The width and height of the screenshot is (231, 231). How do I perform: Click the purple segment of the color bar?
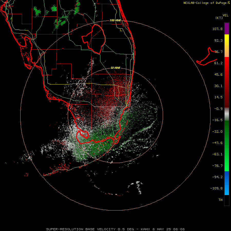click(227, 28)
